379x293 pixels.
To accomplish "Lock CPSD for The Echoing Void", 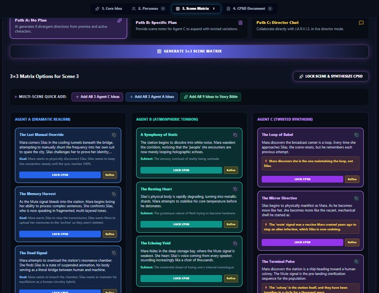I will (x=181, y=278).
